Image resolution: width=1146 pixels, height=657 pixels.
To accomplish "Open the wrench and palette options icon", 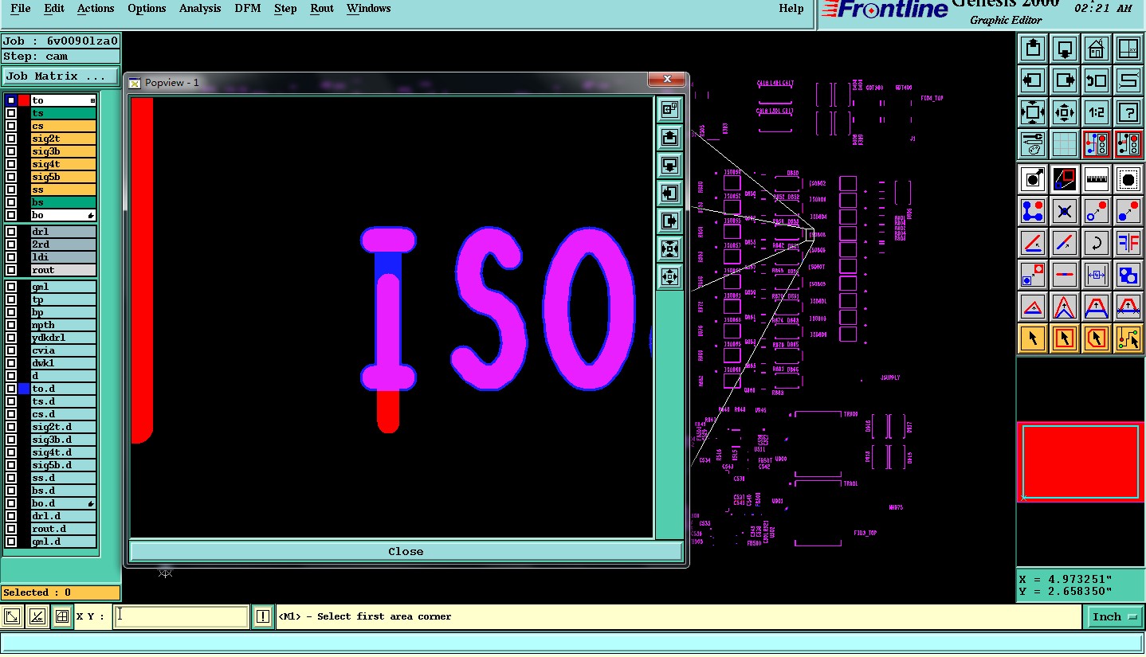I will tap(1033, 144).
